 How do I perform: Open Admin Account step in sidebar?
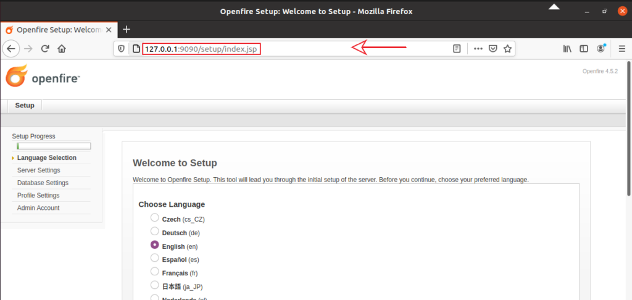coord(38,207)
